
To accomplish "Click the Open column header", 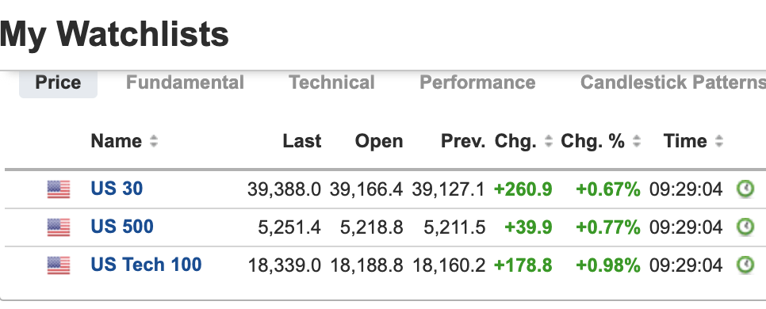I will point(379,141).
